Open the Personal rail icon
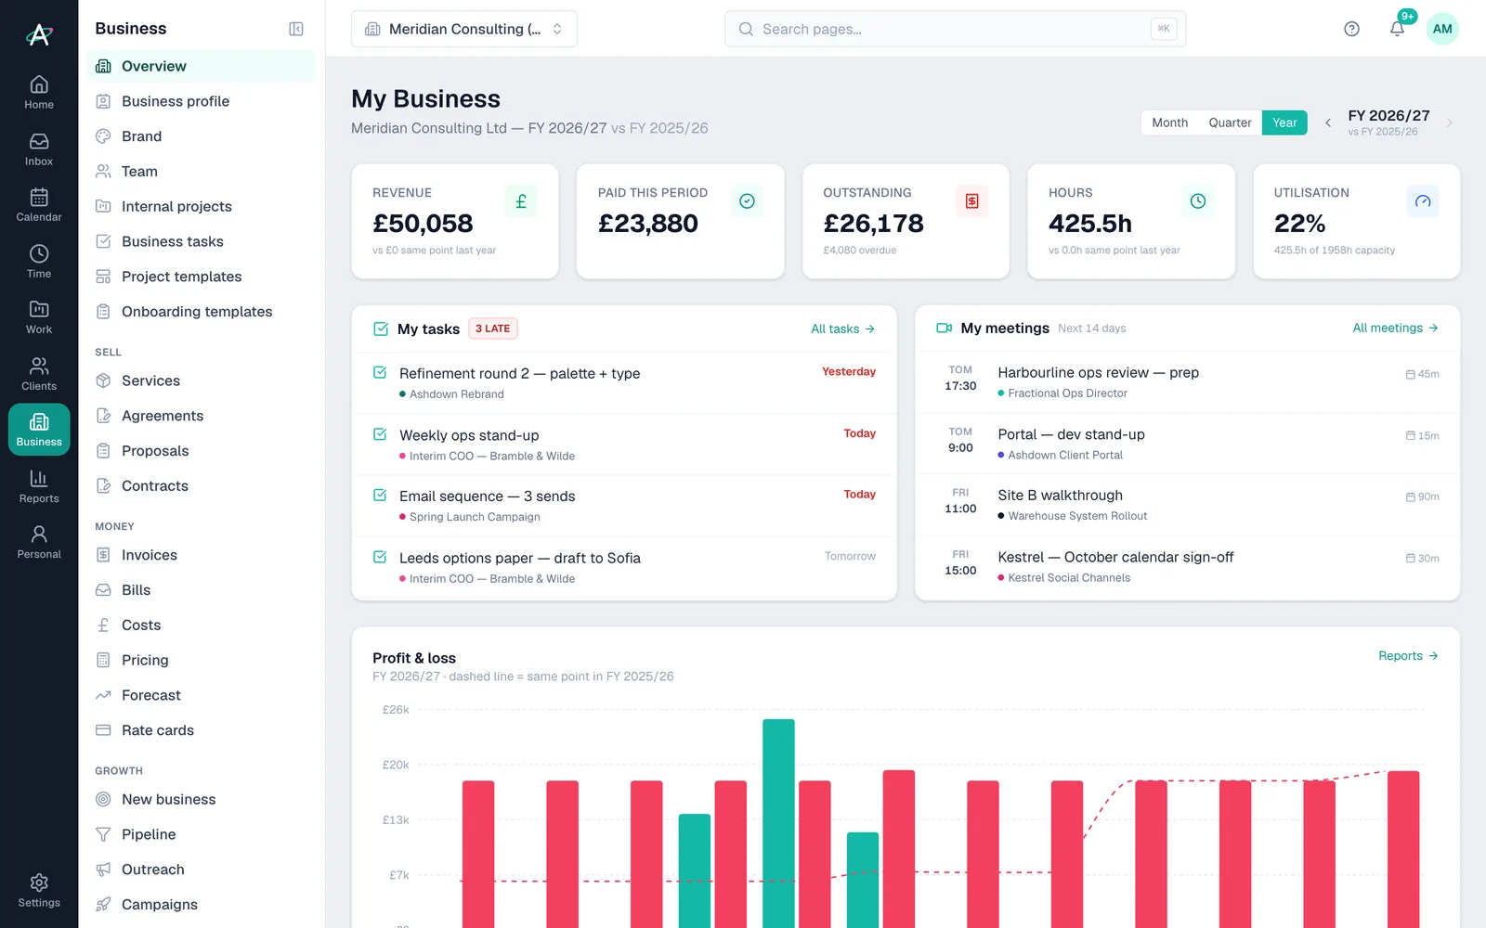This screenshot has height=928, width=1486. point(39,542)
